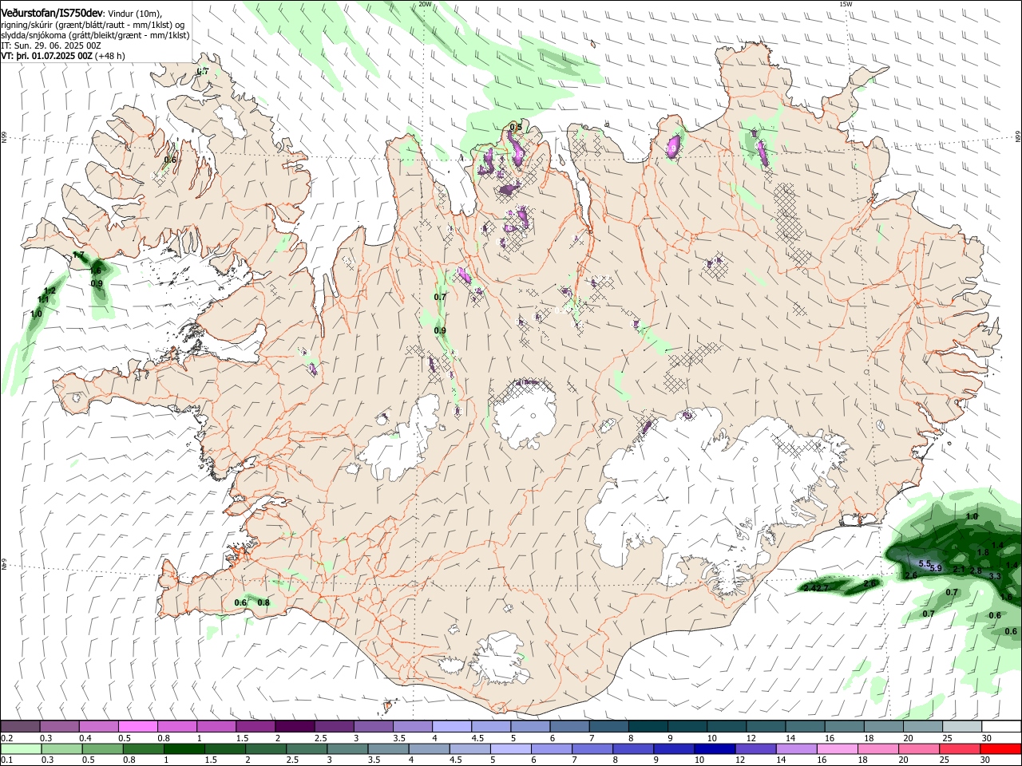Click the 3.3 precipitation value southeast of Iceland
The width and height of the screenshot is (1022, 766).
(995, 575)
